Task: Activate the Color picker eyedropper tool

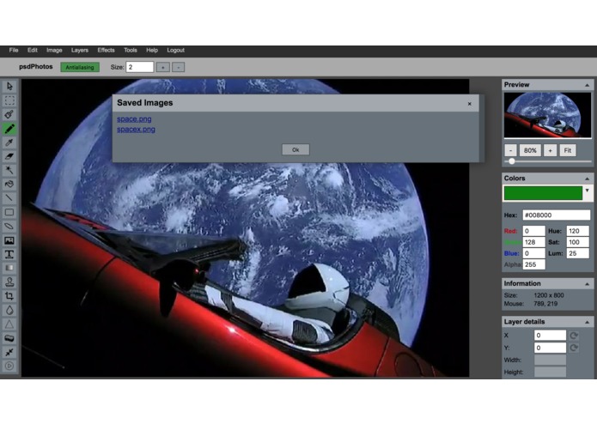Action: [x=9, y=142]
